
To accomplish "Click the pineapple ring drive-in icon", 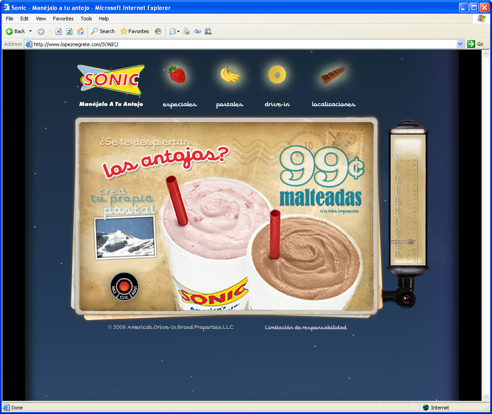I will [x=277, y=74].
